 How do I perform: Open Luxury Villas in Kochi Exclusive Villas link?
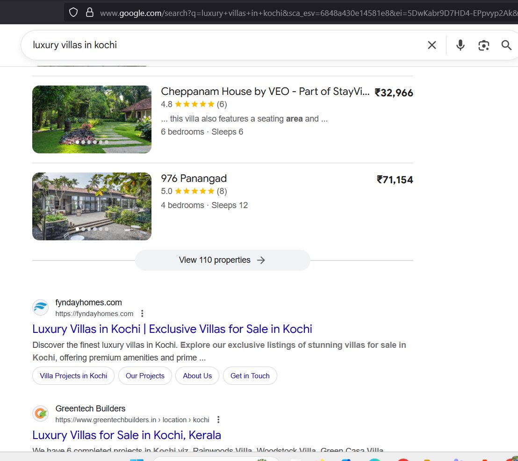pos(172,329)
